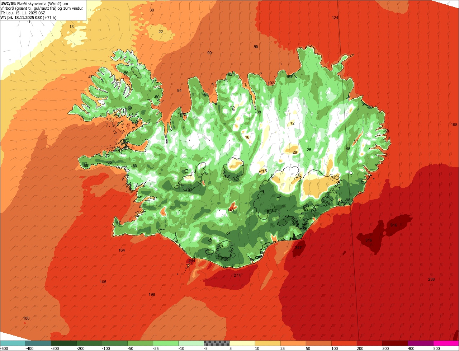
Task: Click the map value 22
Action: [x=161, y=32]
